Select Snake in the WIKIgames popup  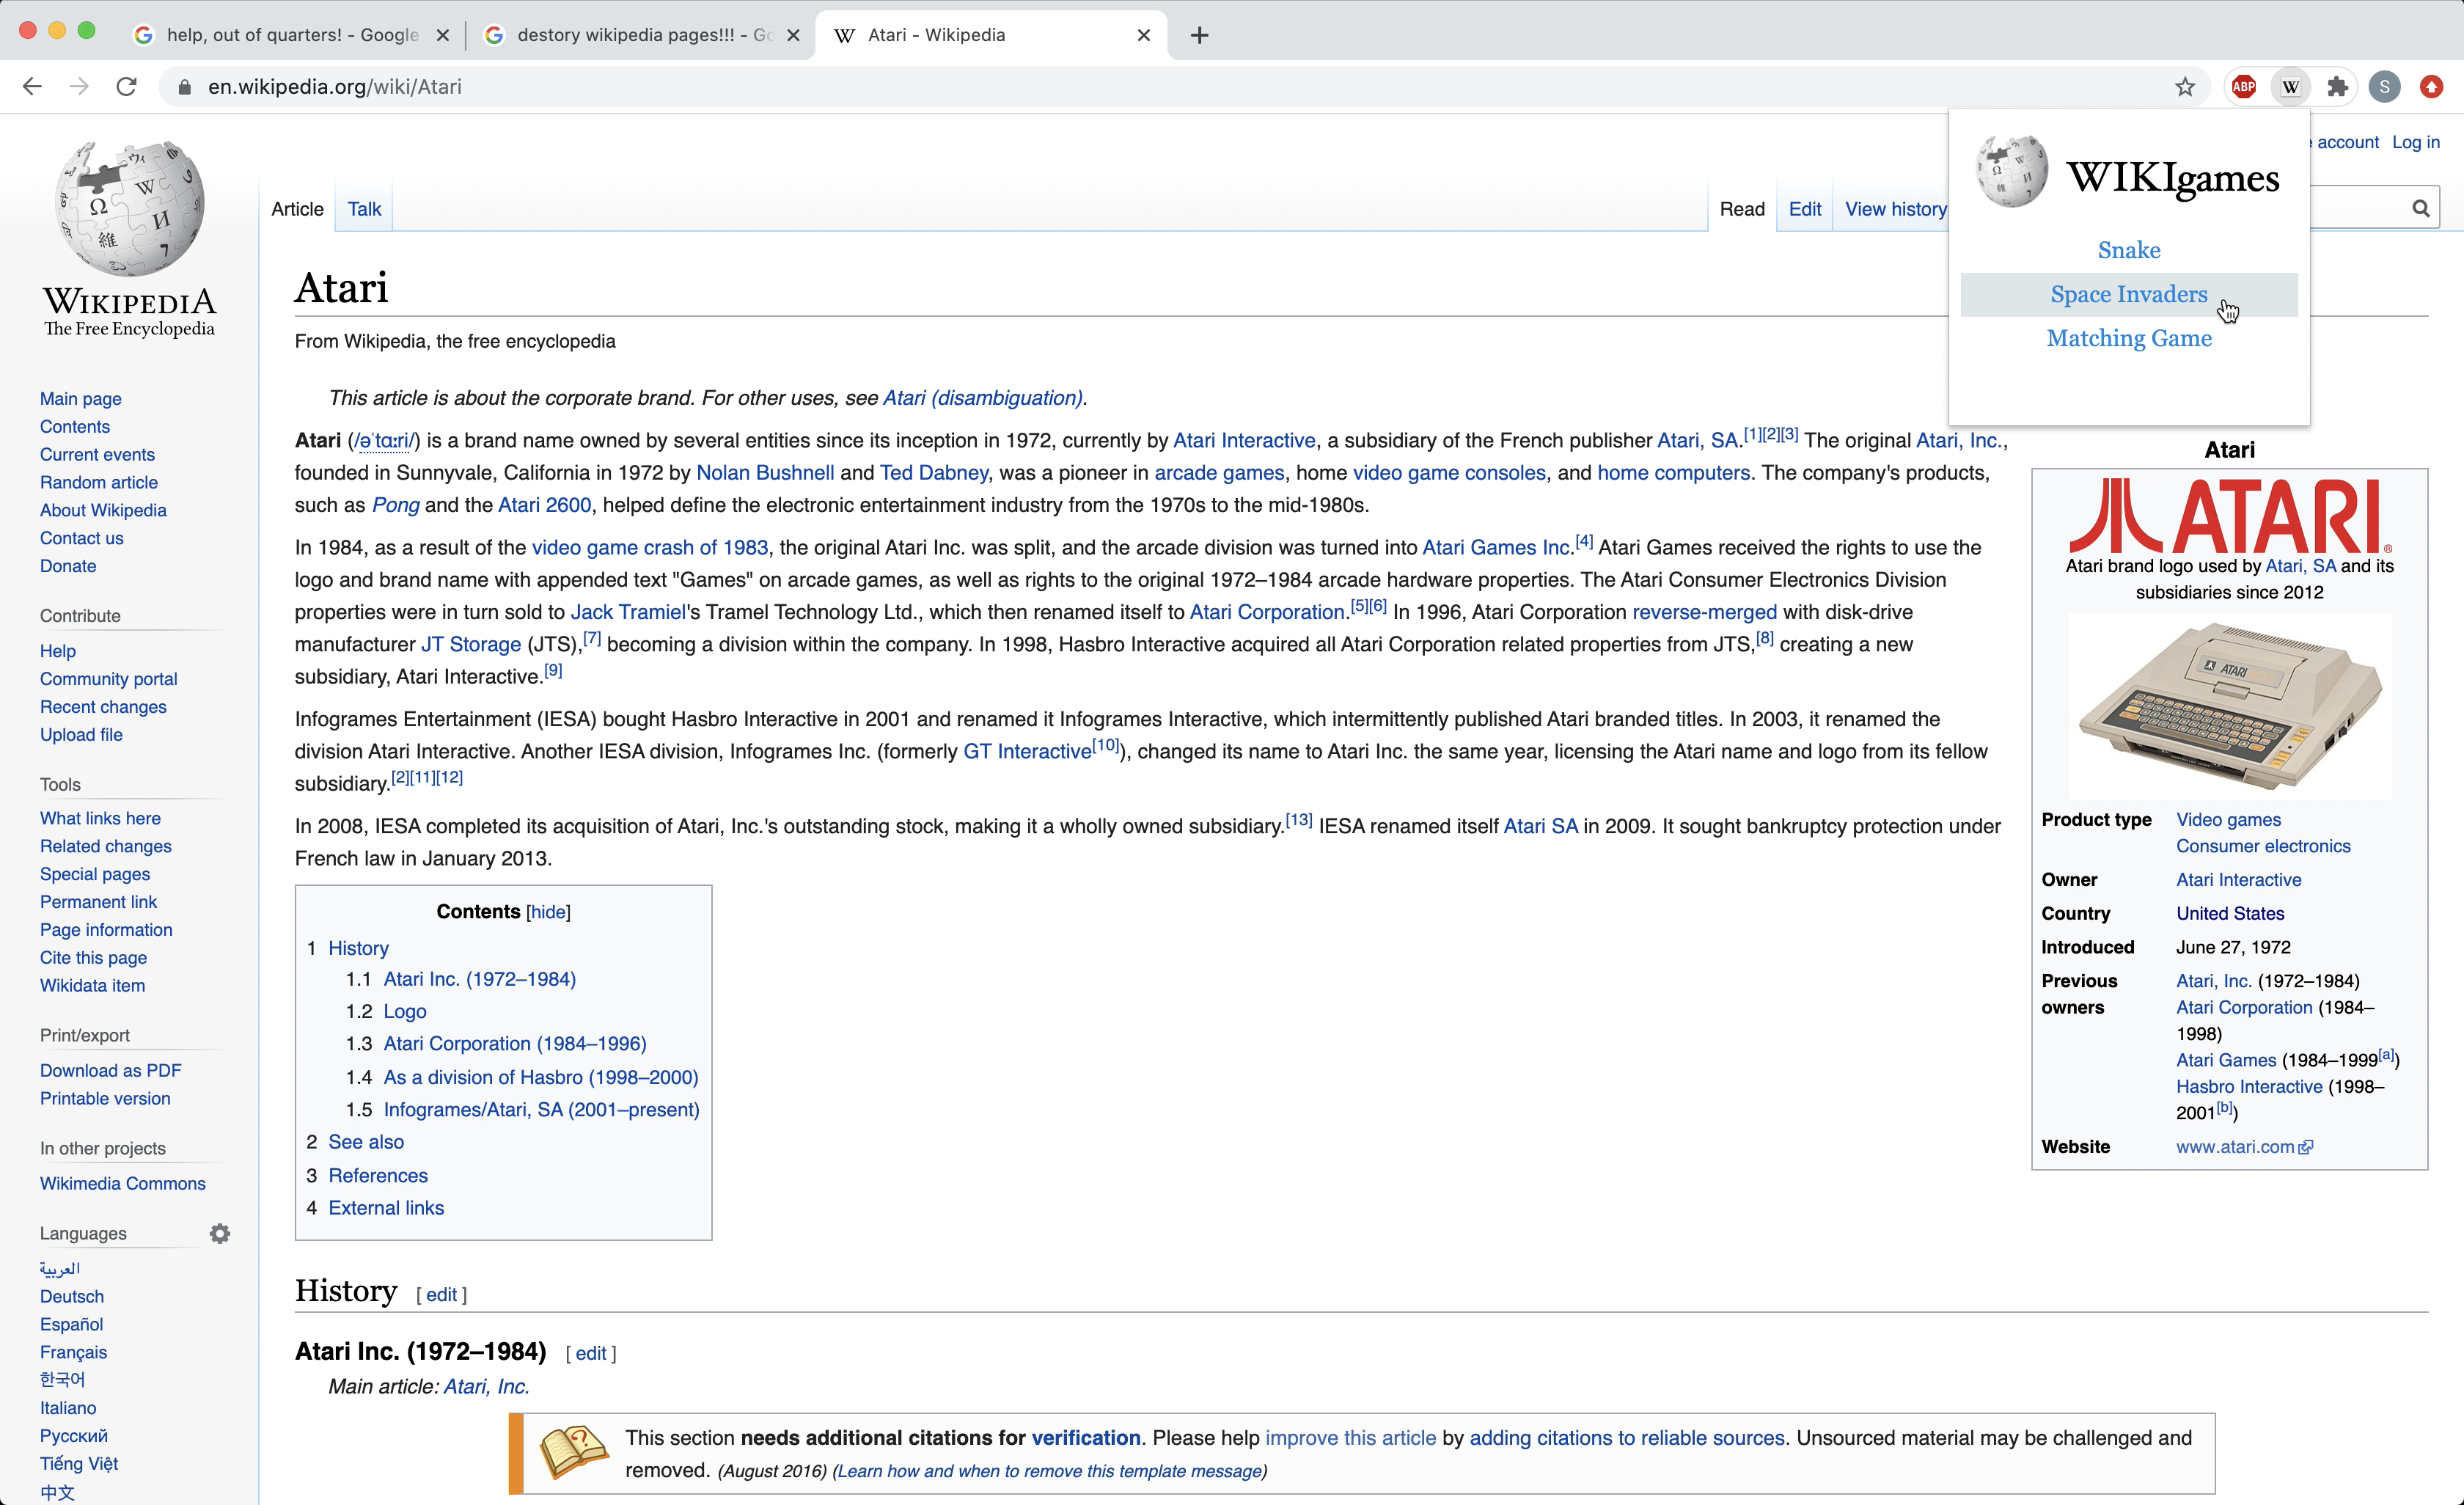pyautogui.click(x=2128, y=250)
